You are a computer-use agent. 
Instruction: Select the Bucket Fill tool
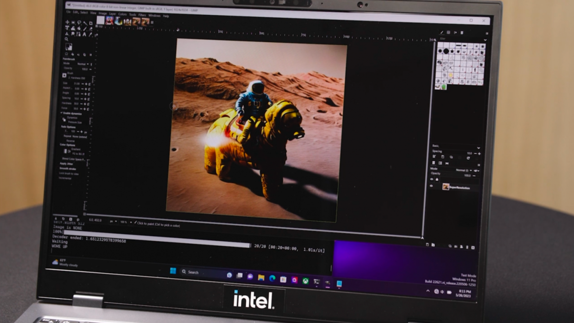click(x=79, y=28)
